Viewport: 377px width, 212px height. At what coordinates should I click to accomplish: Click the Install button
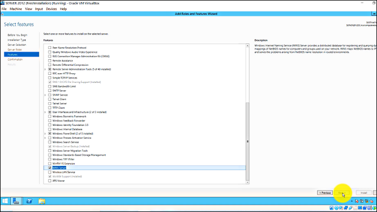(364, 193)
